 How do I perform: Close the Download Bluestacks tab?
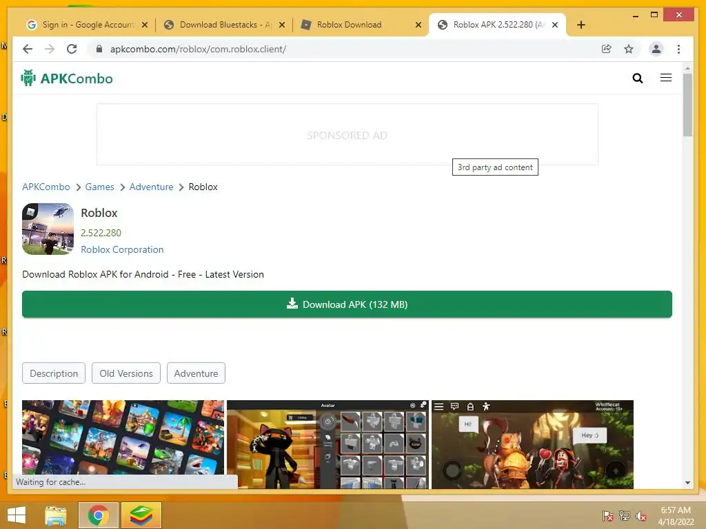point(282,25)
